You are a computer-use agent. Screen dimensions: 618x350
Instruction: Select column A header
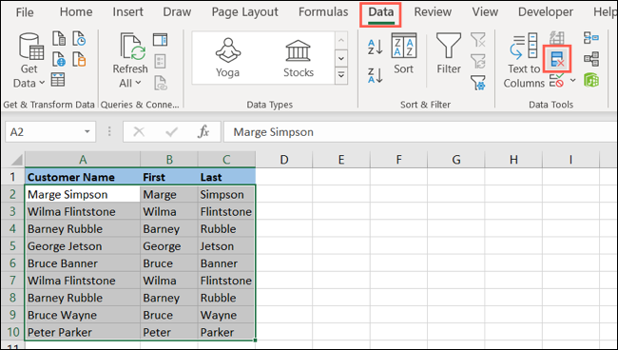coord(83,160)
